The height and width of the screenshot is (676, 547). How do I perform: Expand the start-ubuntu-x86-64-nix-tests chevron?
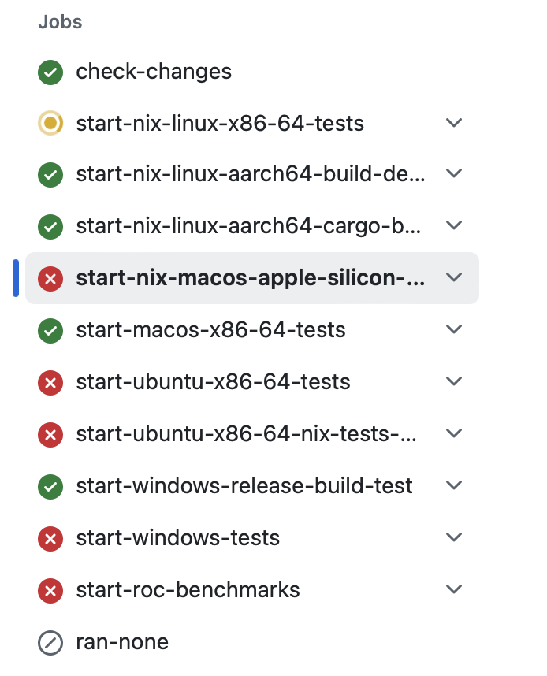[454, 433]
